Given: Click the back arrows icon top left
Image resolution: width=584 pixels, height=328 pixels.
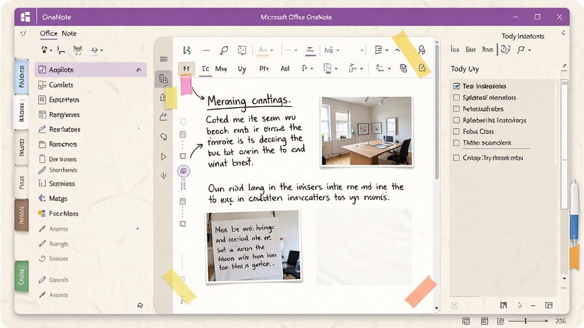Looking at the screenshot, I should point(23,34).
